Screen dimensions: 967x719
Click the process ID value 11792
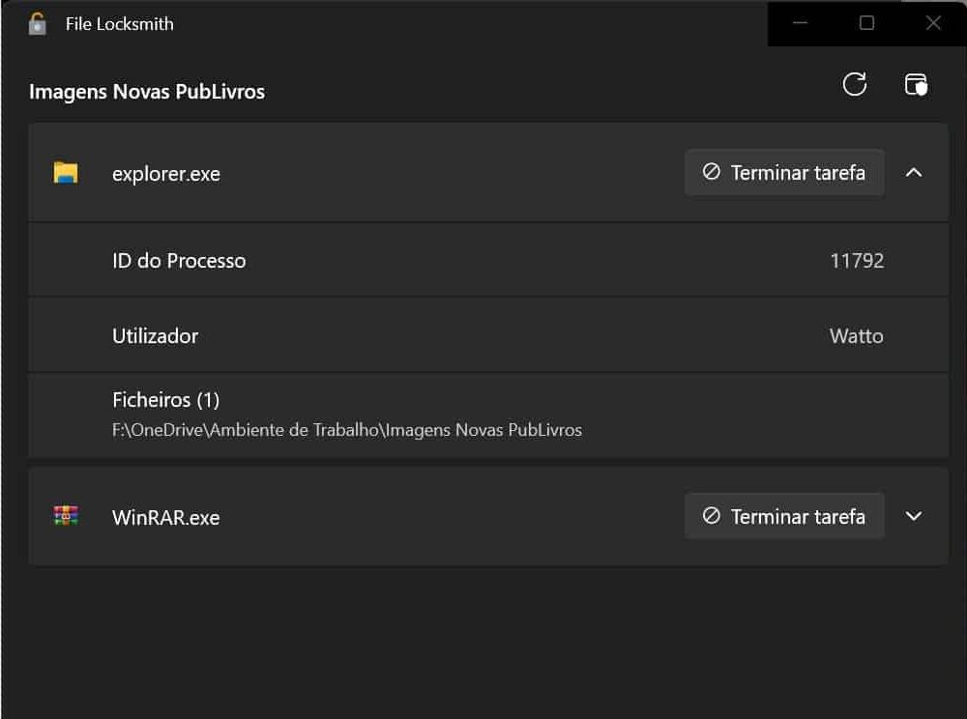coord(857,261)
